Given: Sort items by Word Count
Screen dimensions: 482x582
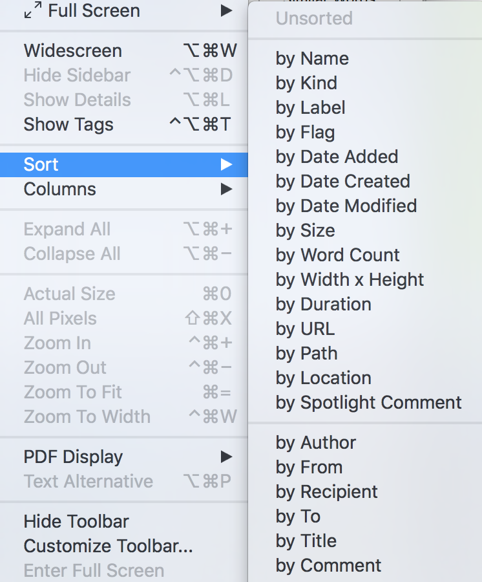Looking at the screenshot, I should (365, 255).
